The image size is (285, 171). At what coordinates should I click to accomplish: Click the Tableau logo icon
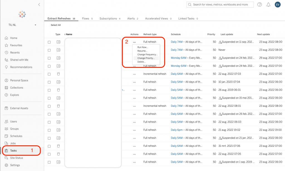coord(22,14)
